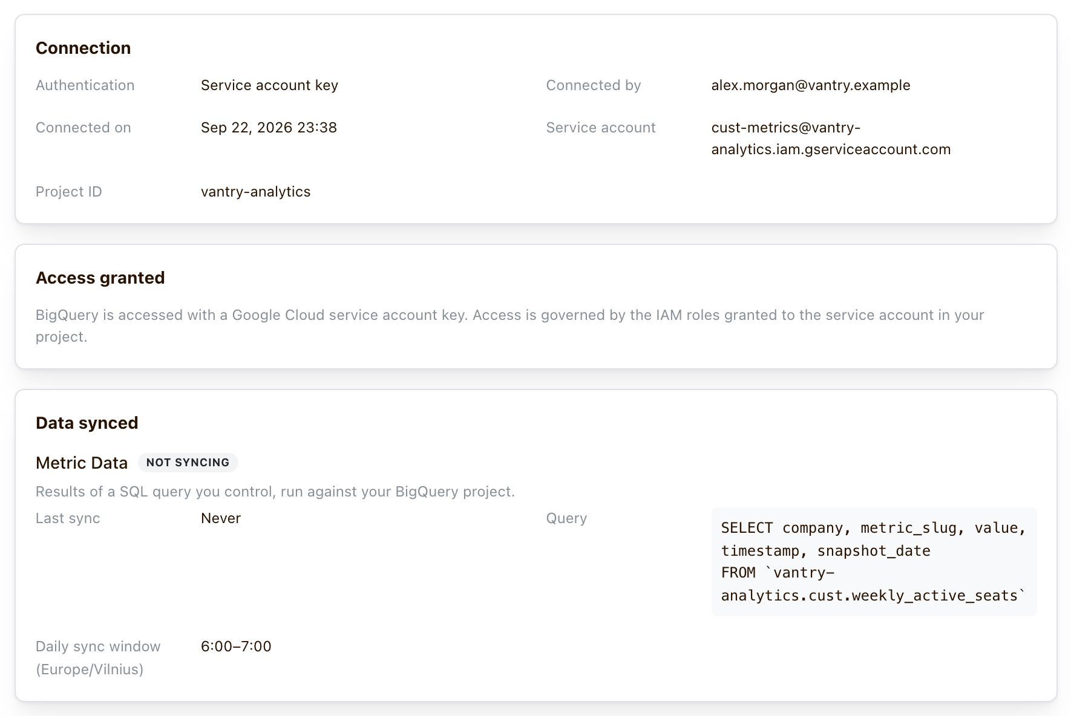Click the "Connection" section heading
Viewport: 1071px width, 716px height.
83,48
